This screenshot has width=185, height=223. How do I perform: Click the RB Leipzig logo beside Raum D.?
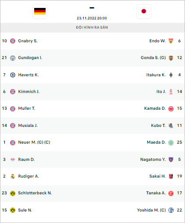(x=13, y=160)
